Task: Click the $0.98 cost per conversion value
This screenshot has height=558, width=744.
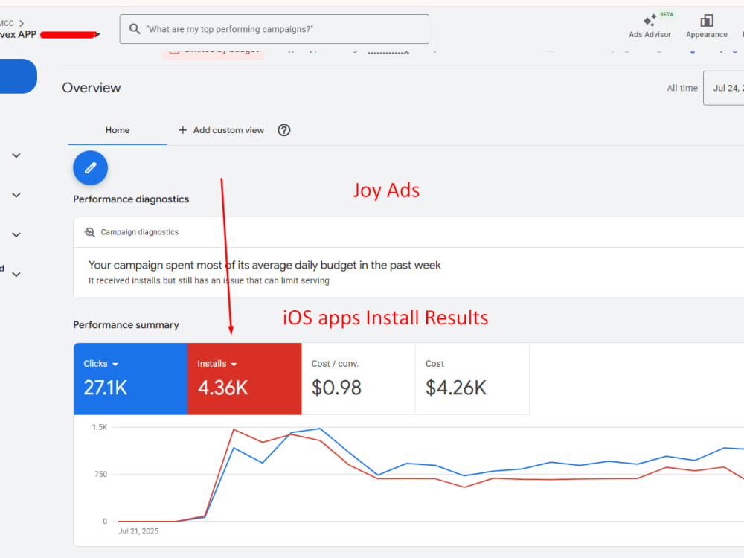Action: click(336, 388)
